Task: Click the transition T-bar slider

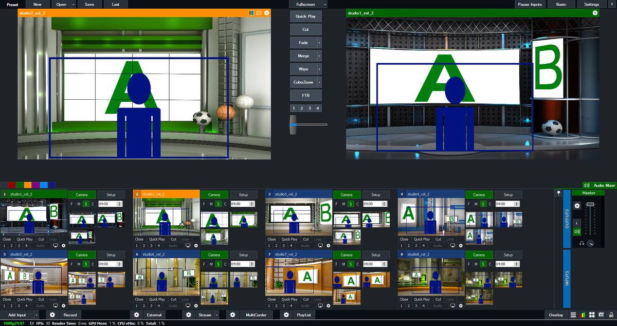Action: pyautogui.click(x=293, y=124)
